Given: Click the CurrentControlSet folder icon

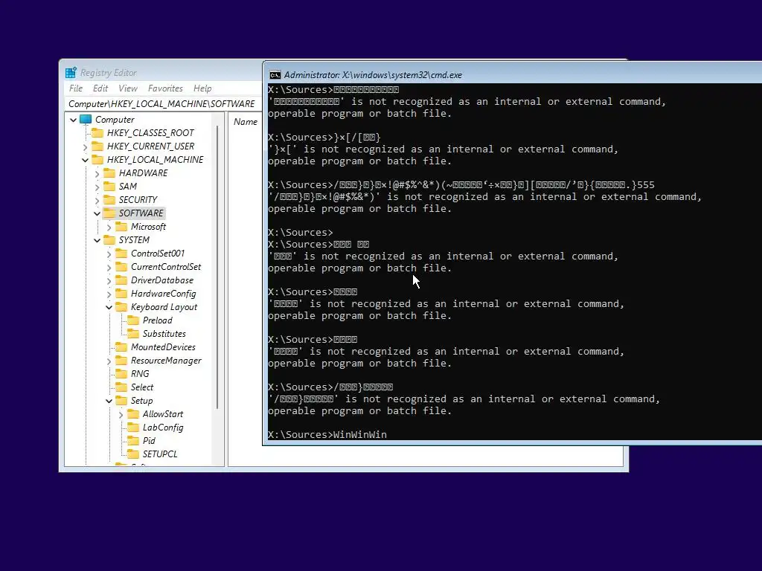Looking at the screenshot, I should pos(121,267).
